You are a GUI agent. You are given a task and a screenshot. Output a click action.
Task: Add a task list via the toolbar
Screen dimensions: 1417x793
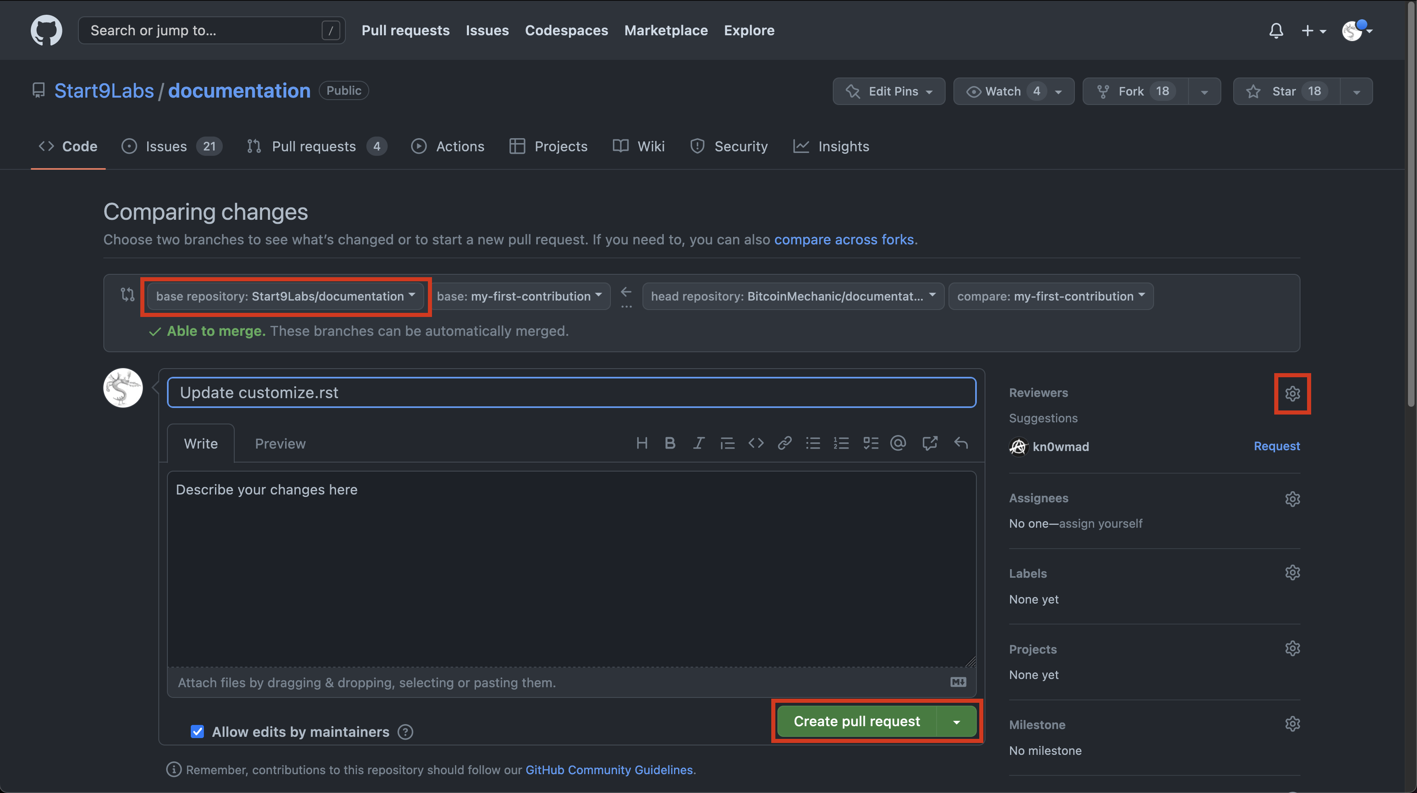tap(870, 443)
